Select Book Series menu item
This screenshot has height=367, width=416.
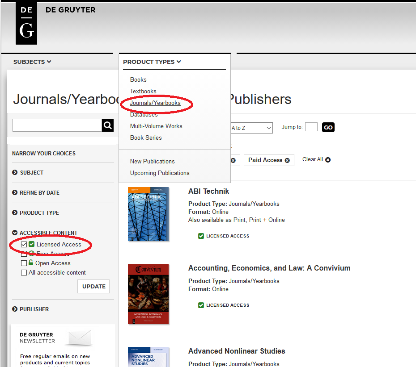click(146, 138)
